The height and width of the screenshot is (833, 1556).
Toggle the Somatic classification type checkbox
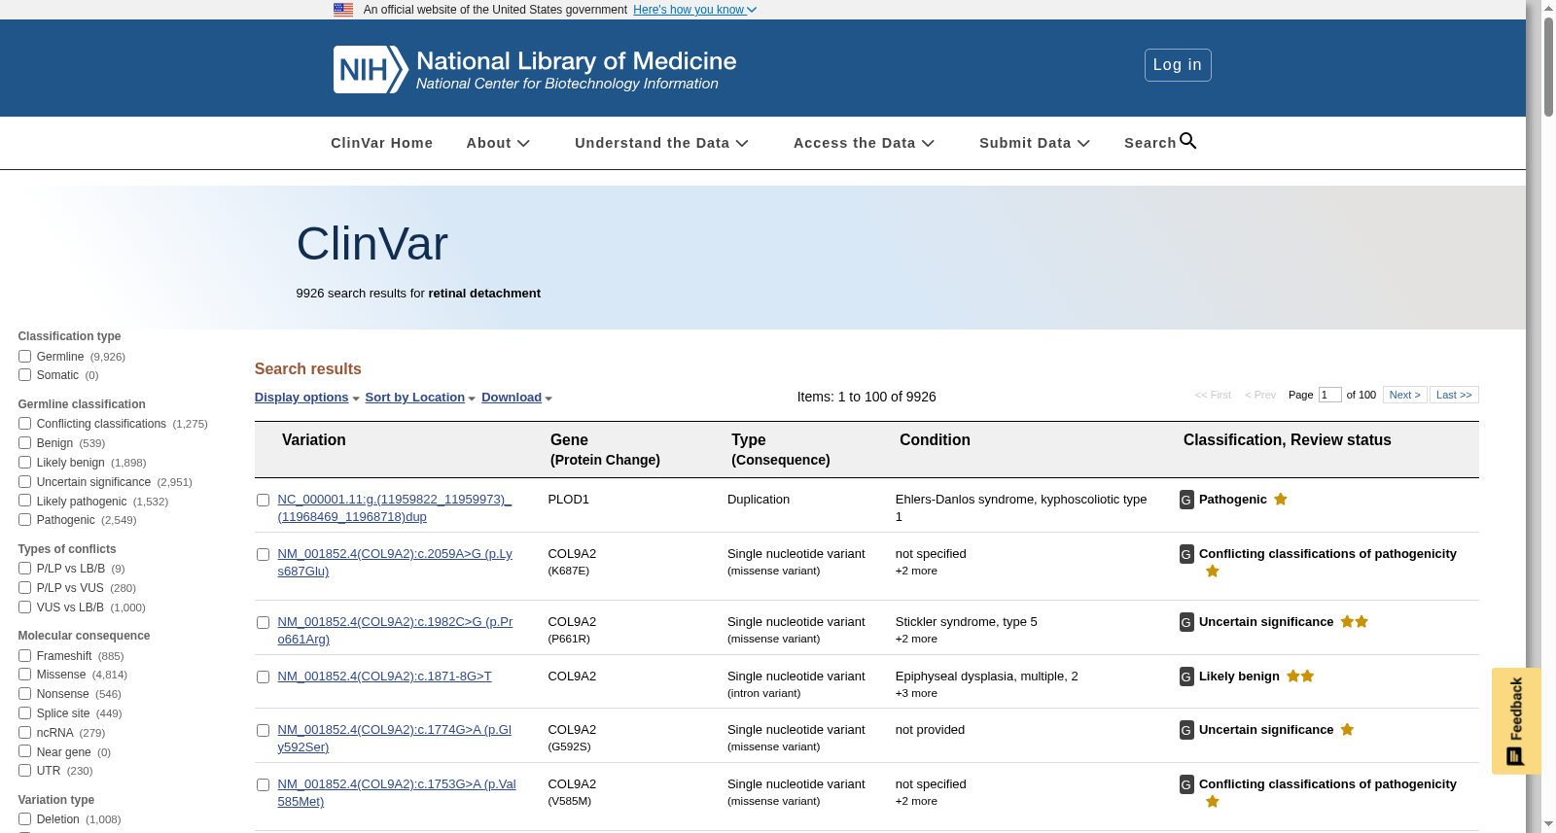click(x=25, y=375)
